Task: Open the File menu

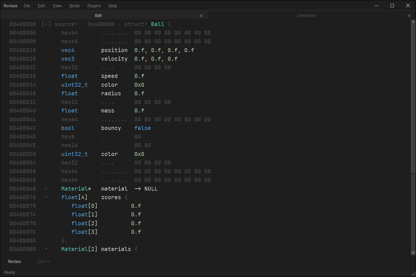Action: 27,6
